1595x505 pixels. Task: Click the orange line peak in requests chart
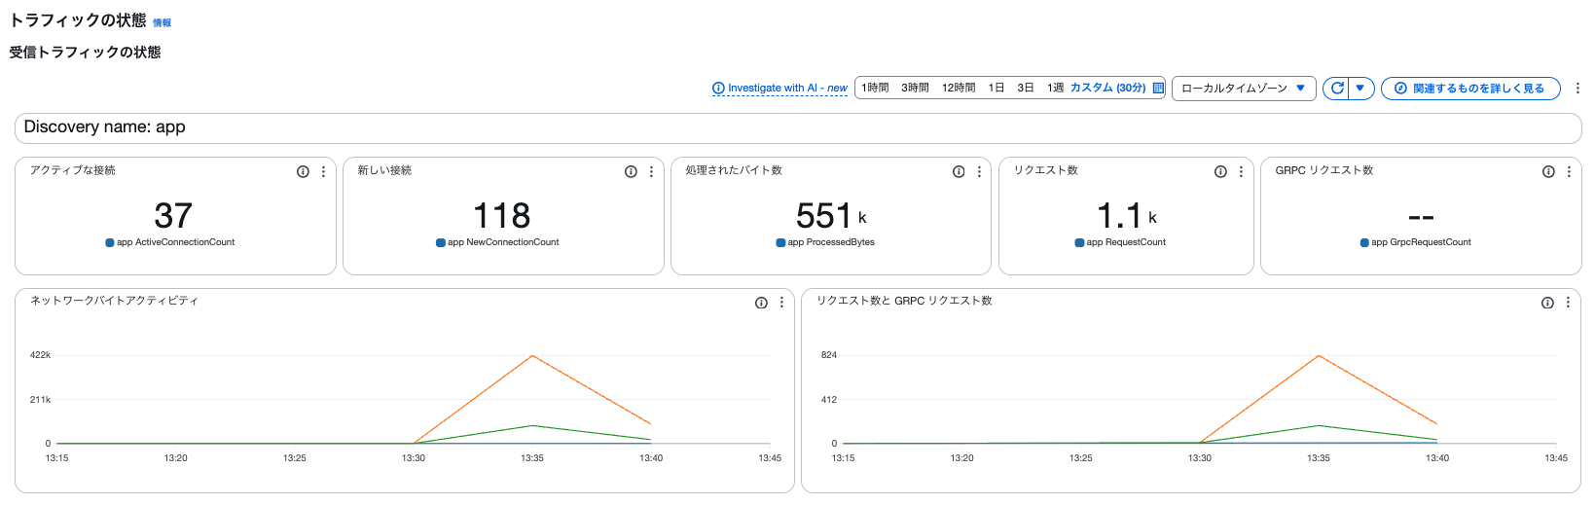[x=1319, y=356]
